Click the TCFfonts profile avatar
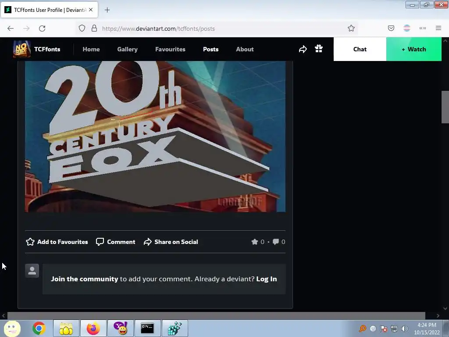 click(x=22, y=49)
